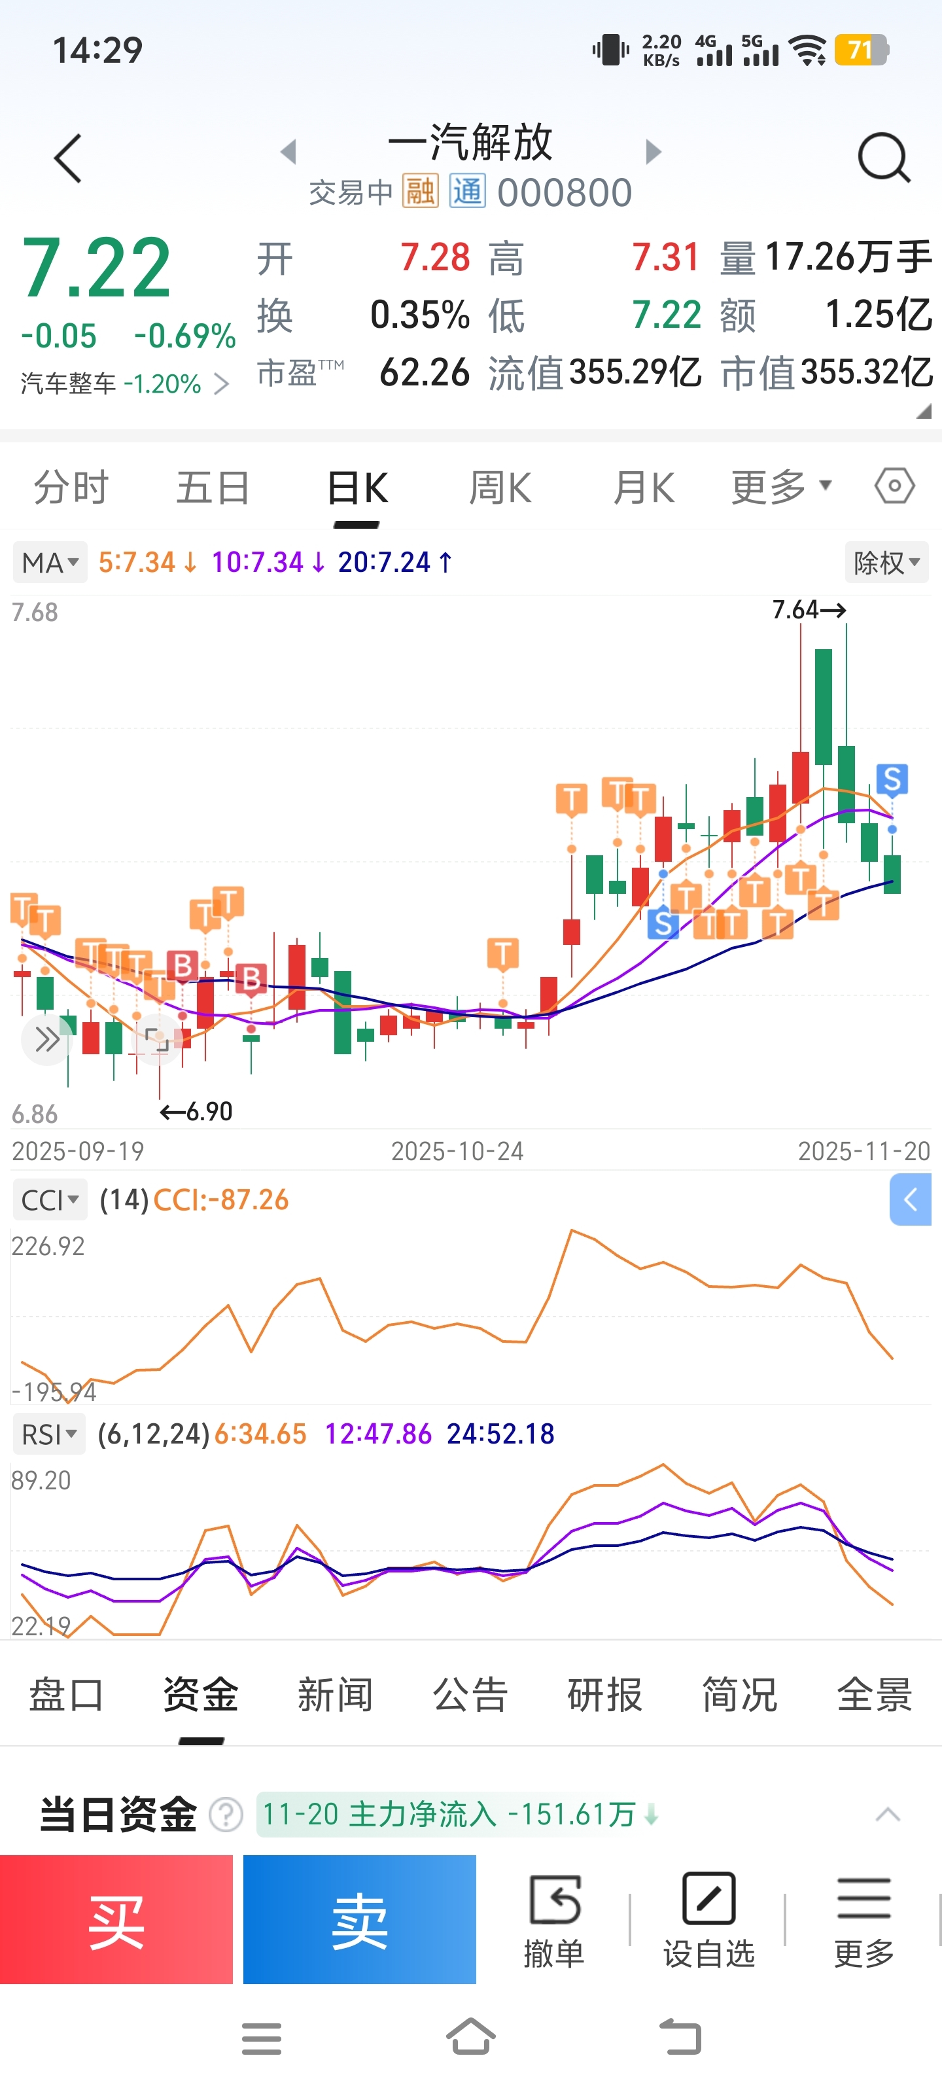Image resolution: width=942 pixels, height=2094 pixels.
Task: Tap the RSI 24:52.18 reading
Action: click(x=500, y=1434)
